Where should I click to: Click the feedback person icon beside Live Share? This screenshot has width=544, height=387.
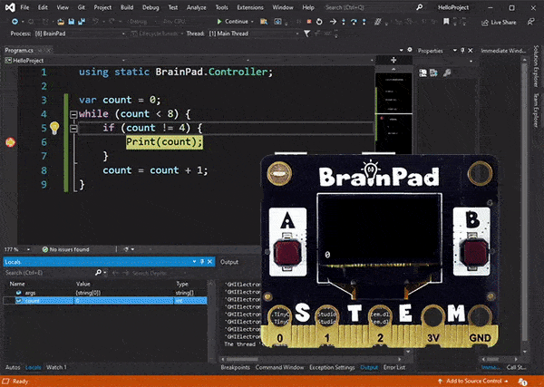(530, 22)
